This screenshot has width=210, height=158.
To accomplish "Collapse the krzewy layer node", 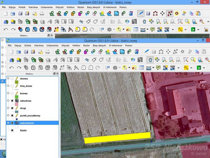I will pos(8,93).
